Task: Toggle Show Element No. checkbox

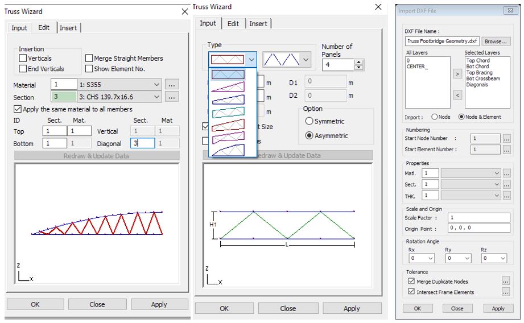Action: pos(89,68)
